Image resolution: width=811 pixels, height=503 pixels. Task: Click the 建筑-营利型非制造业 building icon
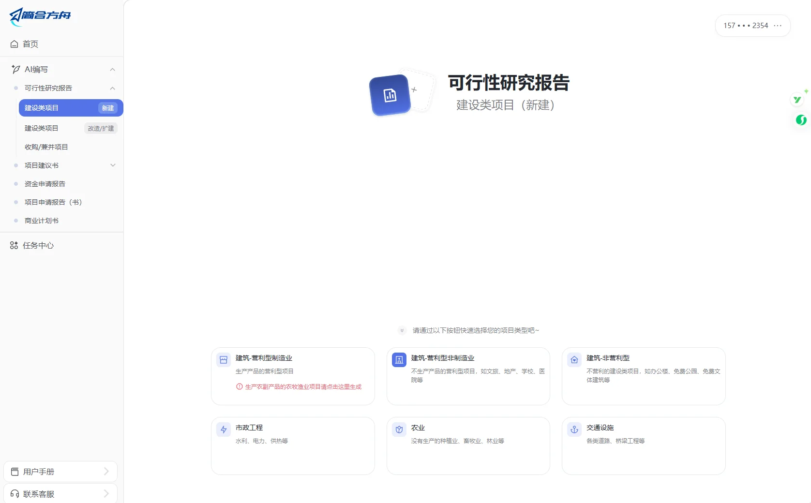(399, 360)
